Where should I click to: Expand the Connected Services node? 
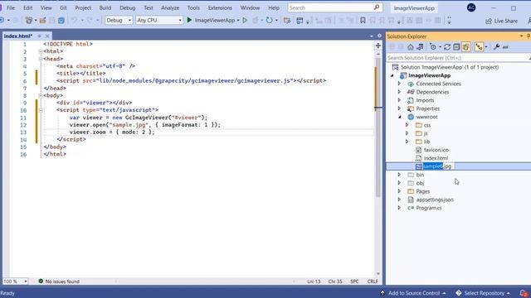pos(399,84)
